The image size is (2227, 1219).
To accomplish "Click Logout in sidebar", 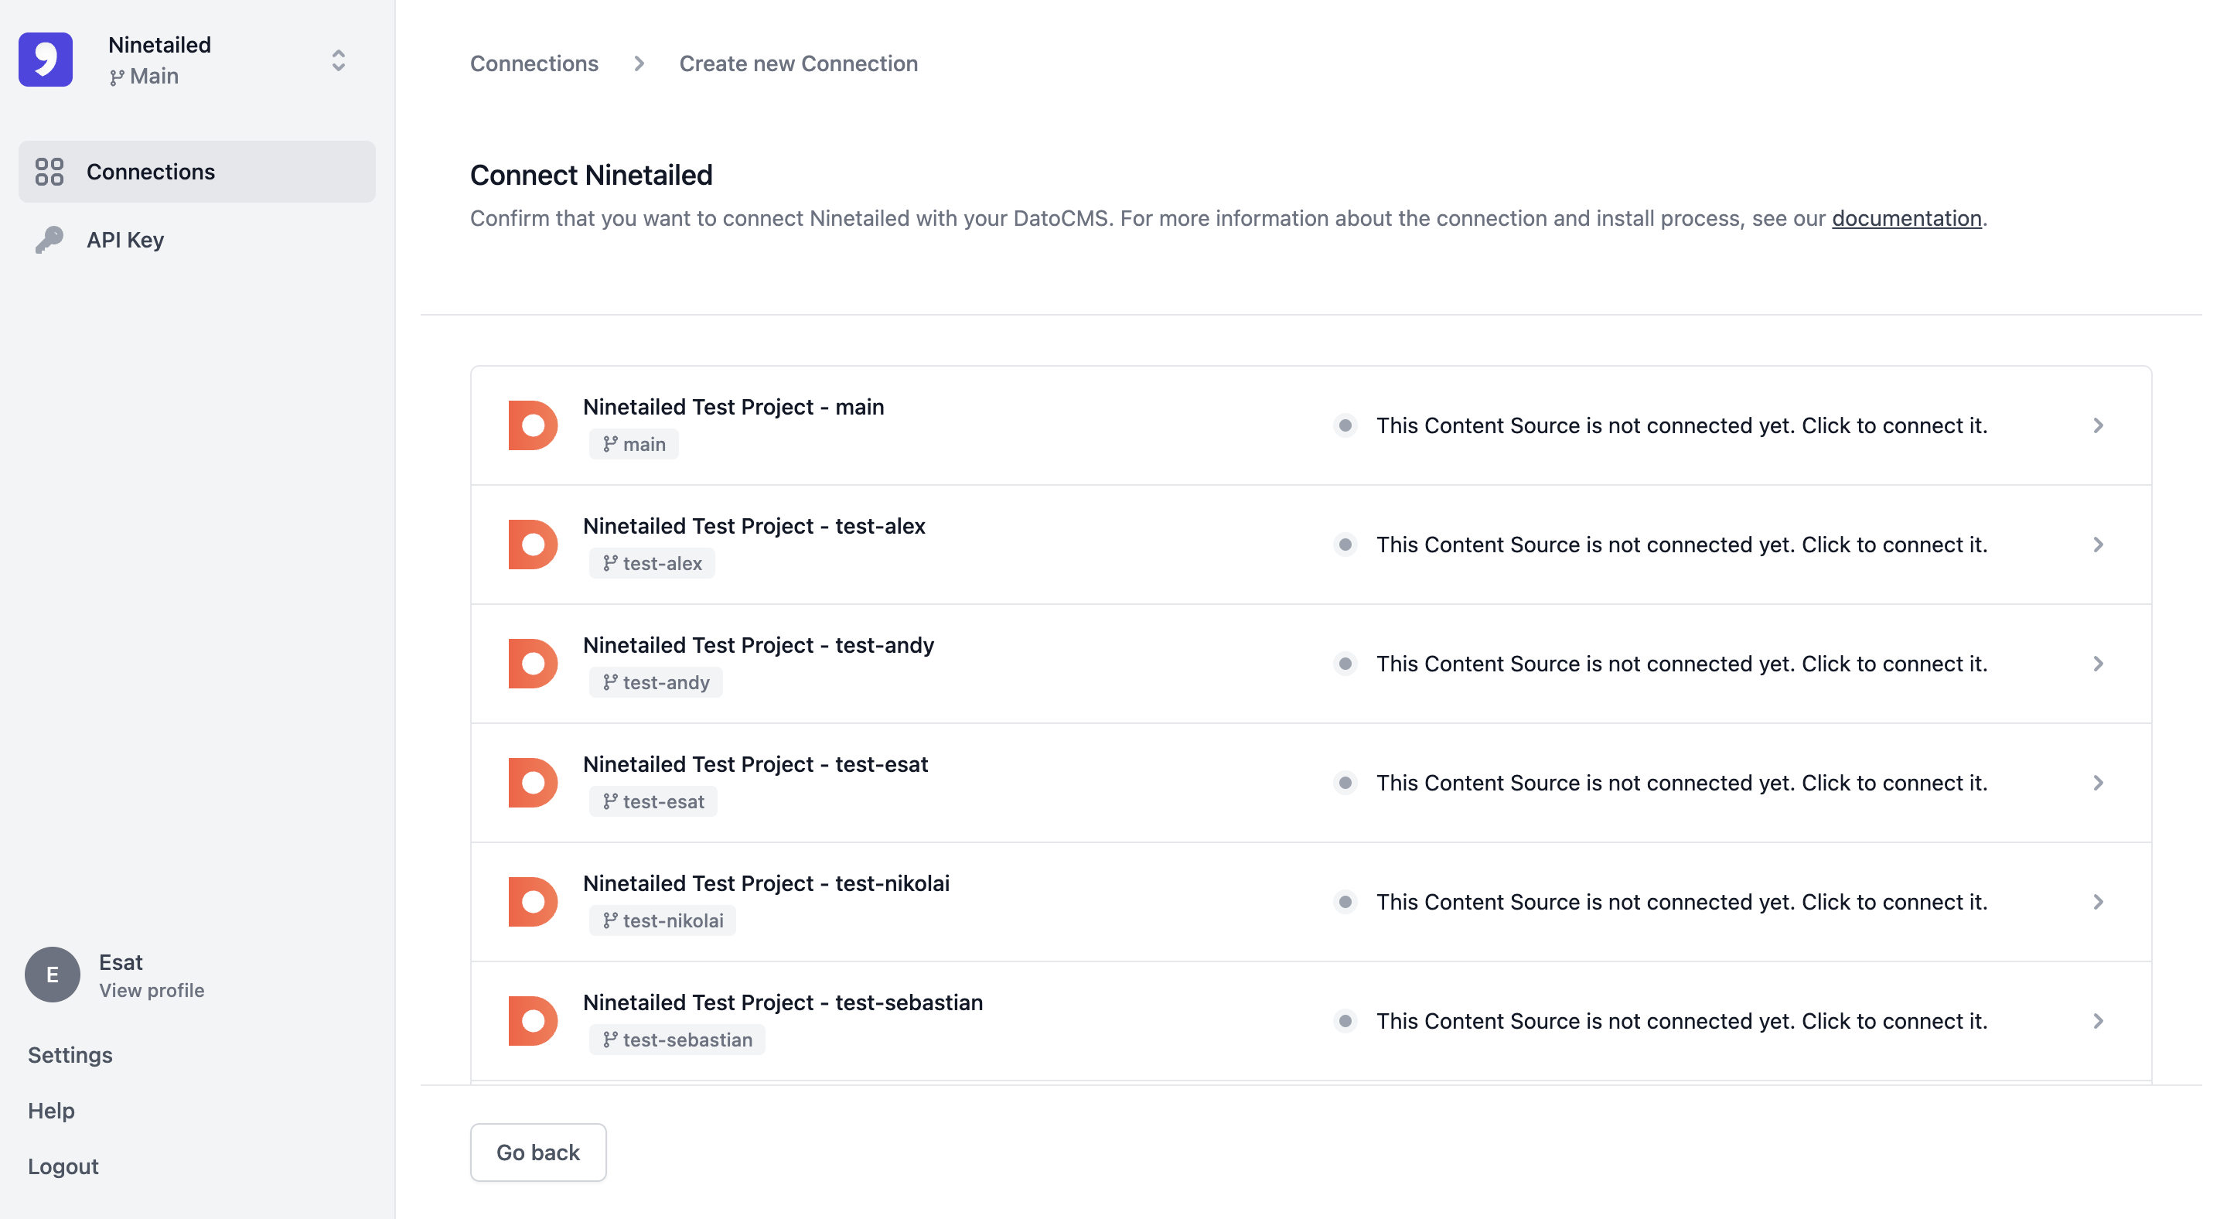I will click(63, 1166).
